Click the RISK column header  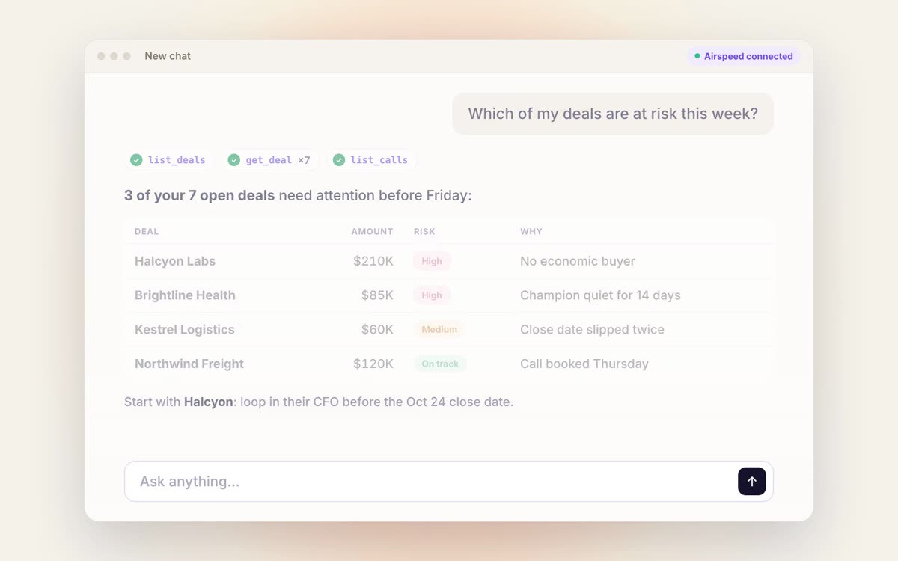click(x=424, y=231)
